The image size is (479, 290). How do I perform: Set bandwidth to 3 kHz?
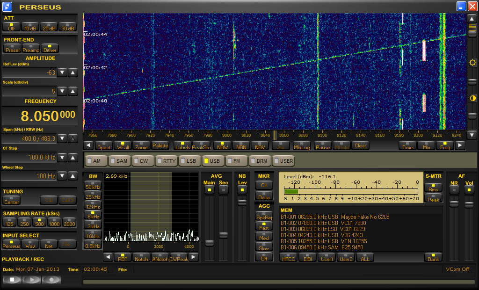pyautogui.click(x=93, y=225)
